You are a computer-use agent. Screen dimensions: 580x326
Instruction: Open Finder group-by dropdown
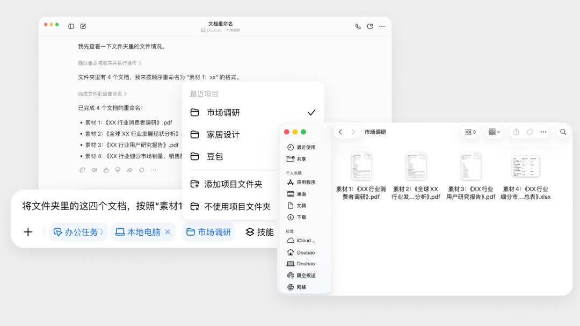494,132
